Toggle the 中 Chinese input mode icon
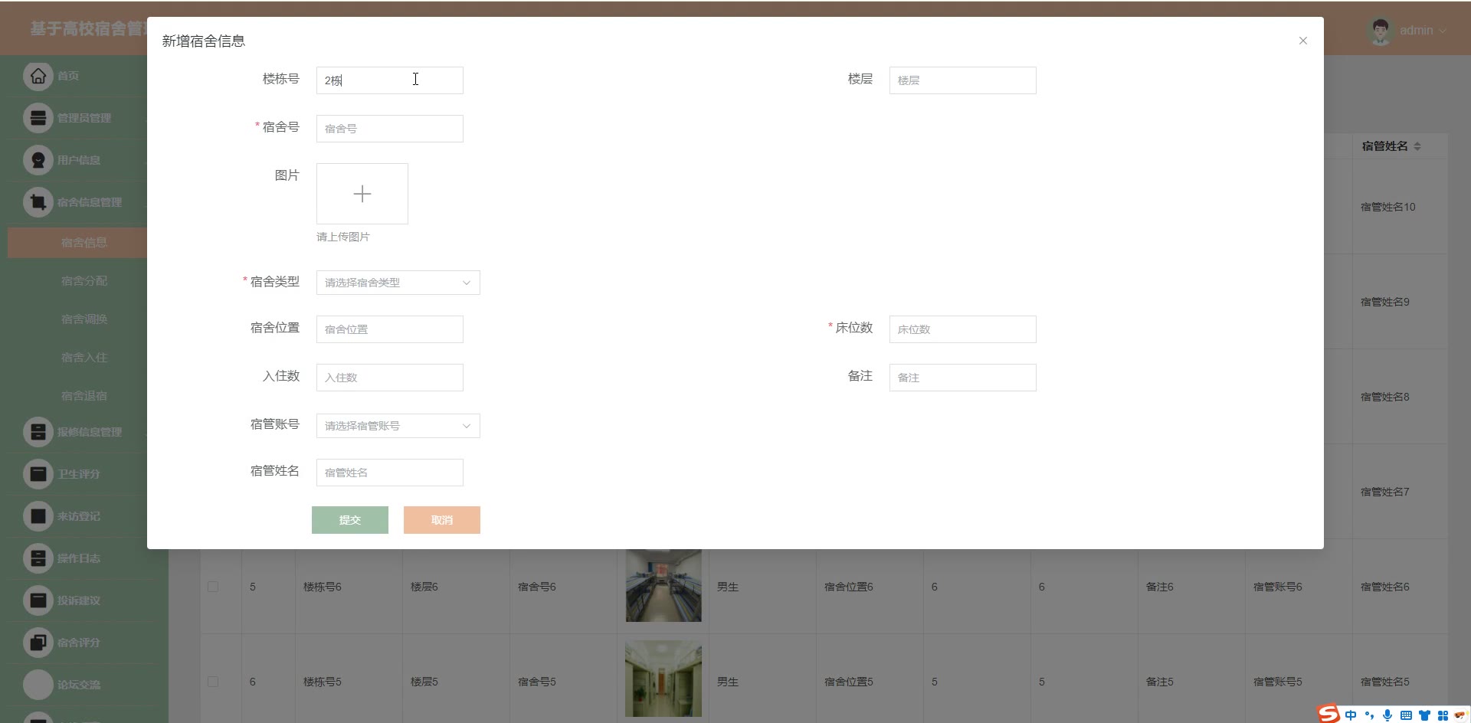The image size is (1471, 723). click(1351, 715)
